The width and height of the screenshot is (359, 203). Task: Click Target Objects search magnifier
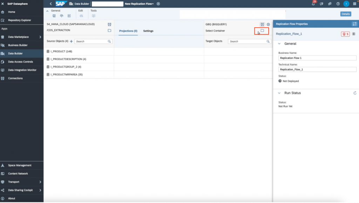(268, 41)
